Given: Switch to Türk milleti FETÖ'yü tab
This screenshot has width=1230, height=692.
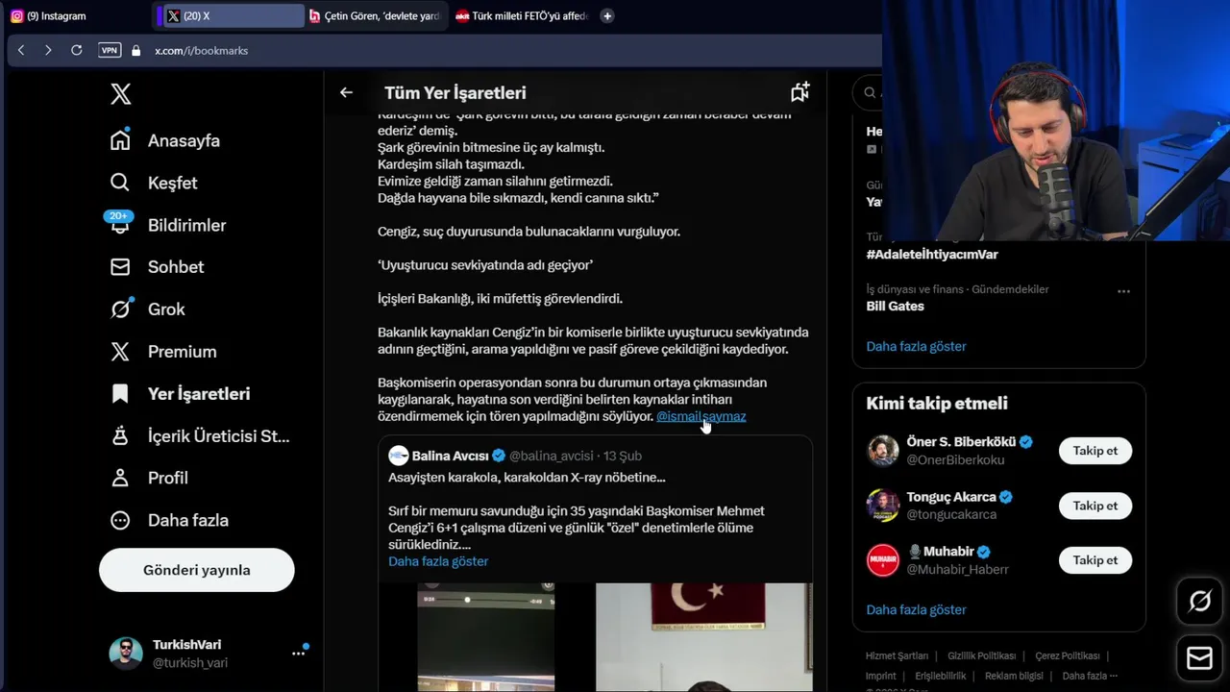Looking at the screenshot, I should [522, 15].
